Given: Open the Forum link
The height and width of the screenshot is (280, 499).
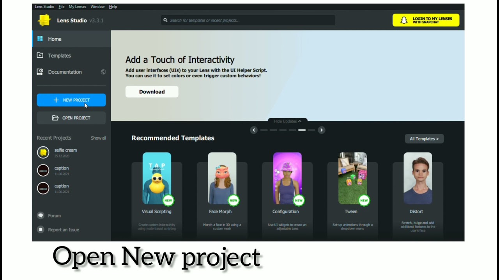Looking at the screenshot, I should [x=55, y=215].
